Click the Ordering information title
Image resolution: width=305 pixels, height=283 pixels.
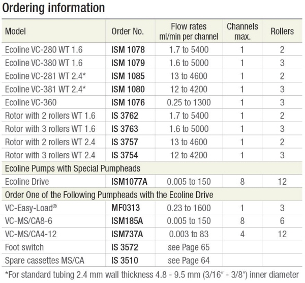pyautogui.click(x=53, y=8)
